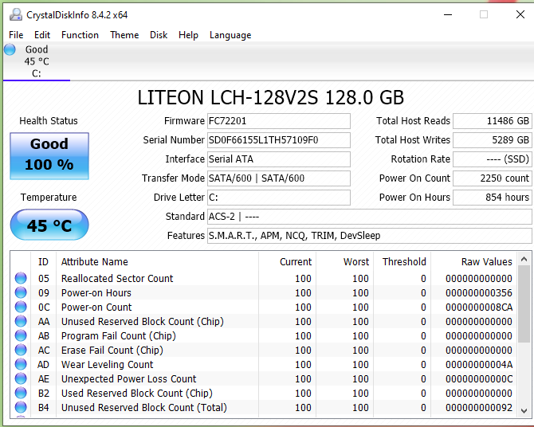Open the File menu
534x427 pixels.
coord(16,35)
